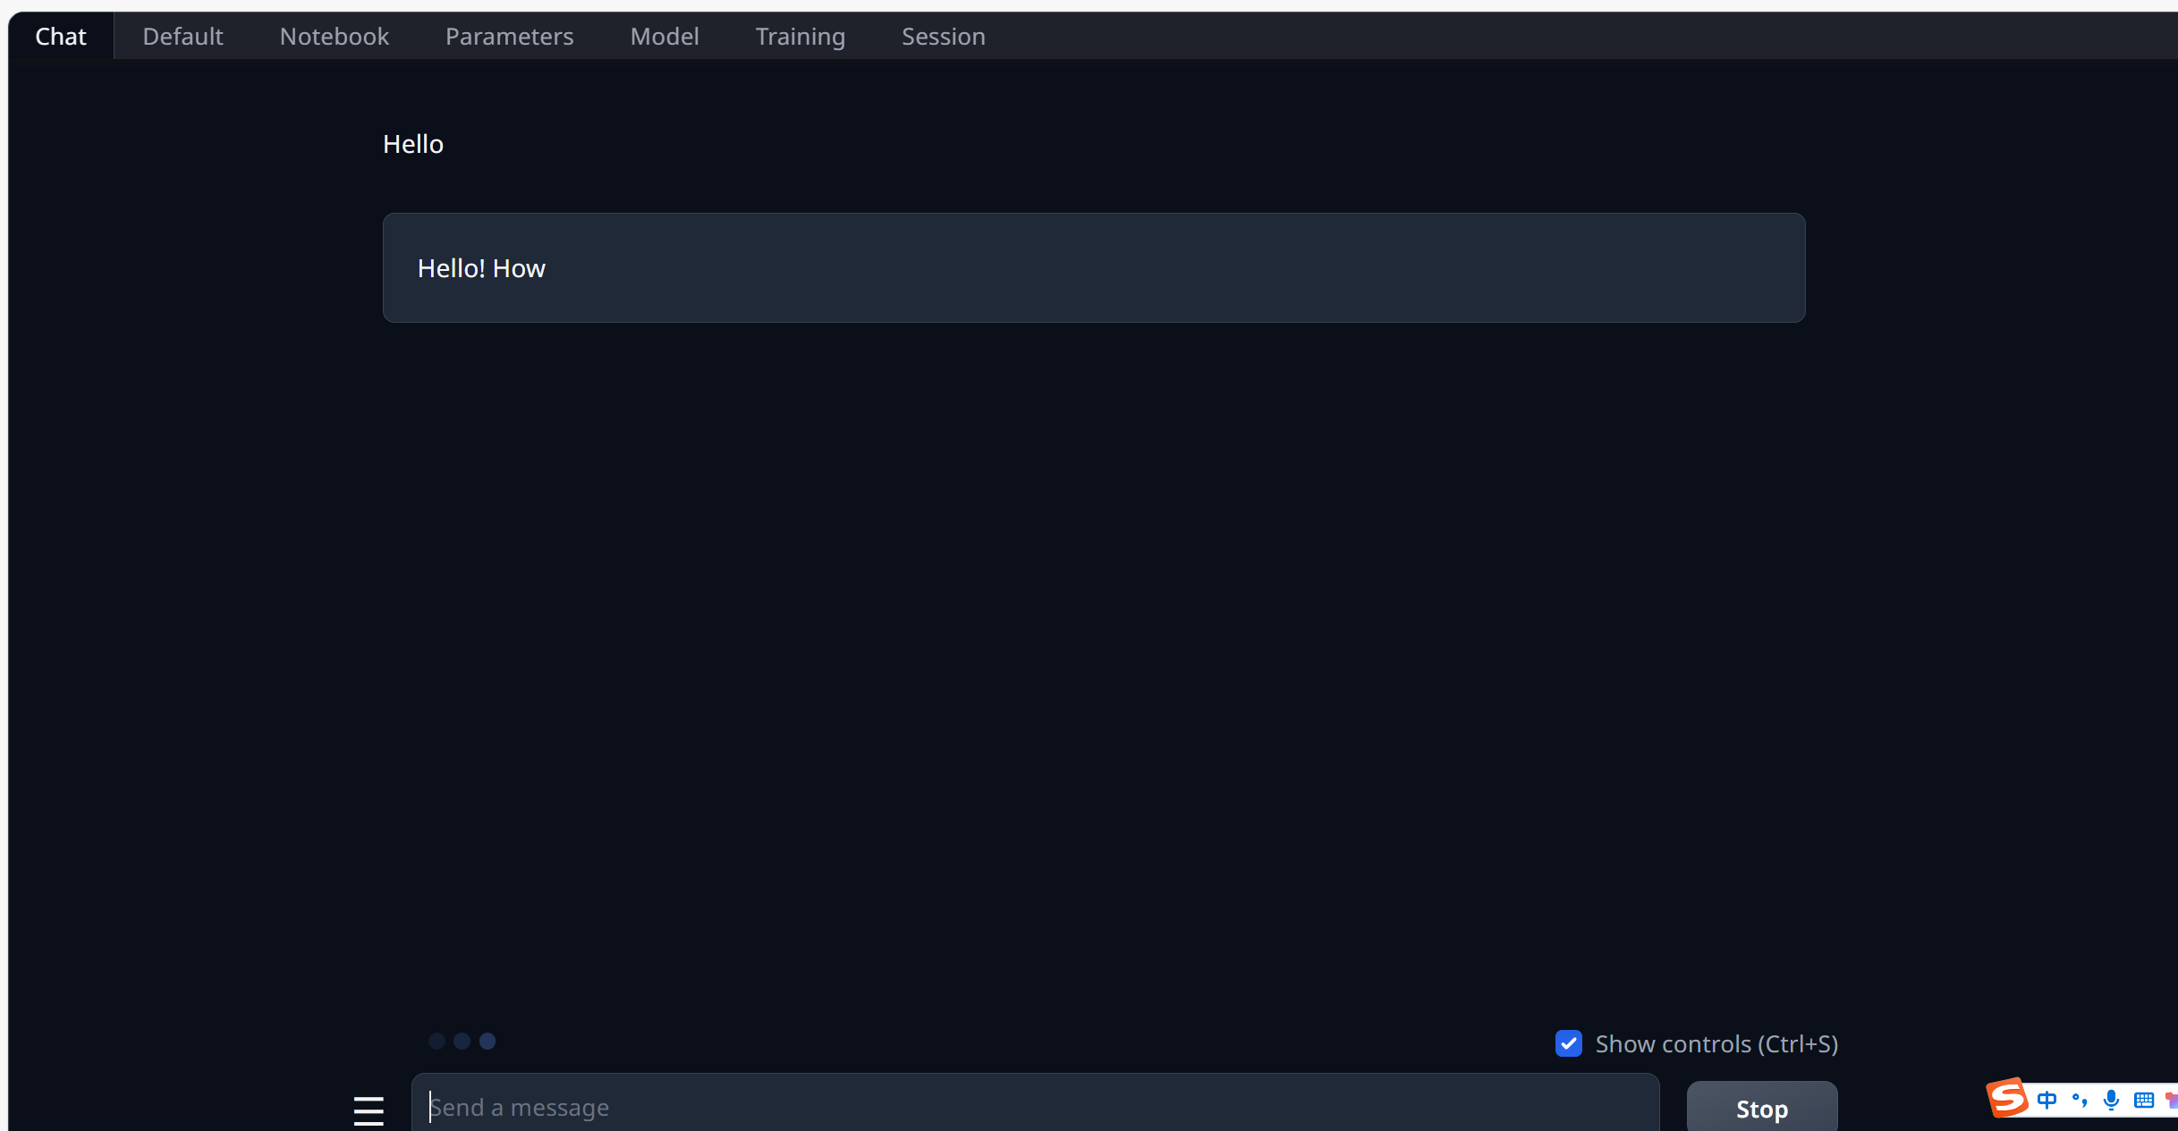
Task: Toggle Chinese/English mode in the IME bar
Action: (x=2047, y=1100)
